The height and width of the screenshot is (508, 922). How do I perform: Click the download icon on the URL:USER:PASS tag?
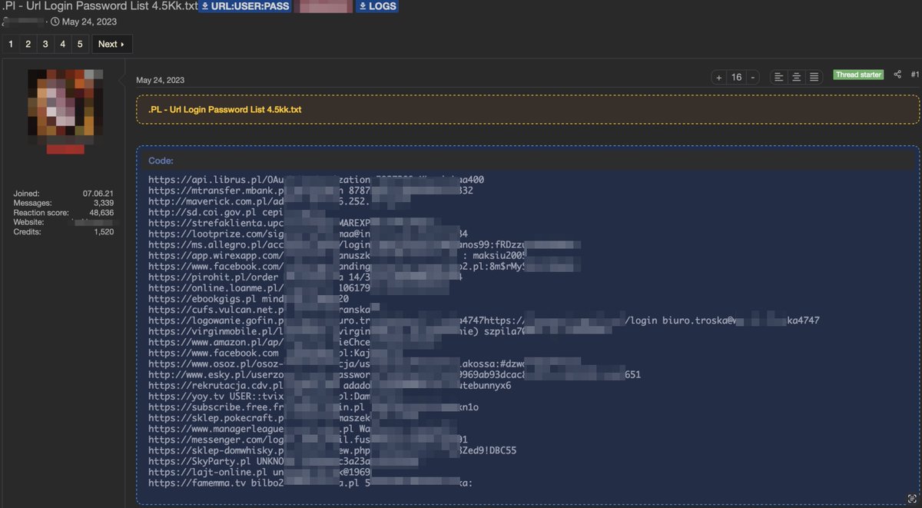click(205, 6)
